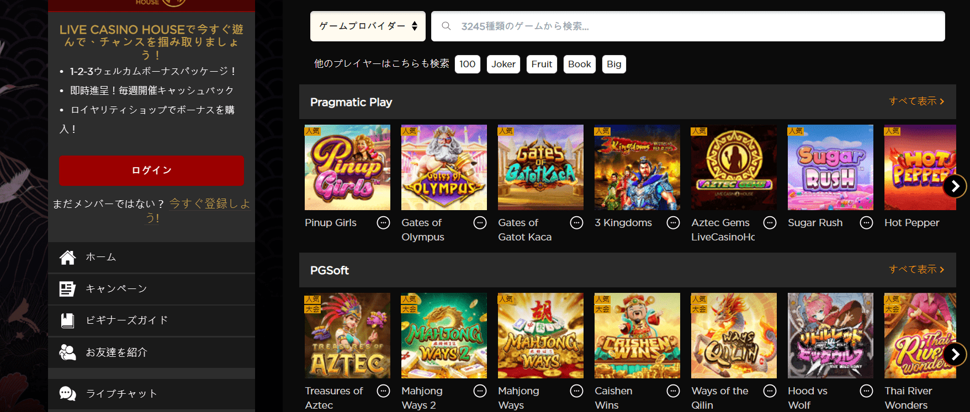This screenshot has height=412, width=970.
Task: Select the 'Book' suggested search tag
Action: click(x=580, y=64)
